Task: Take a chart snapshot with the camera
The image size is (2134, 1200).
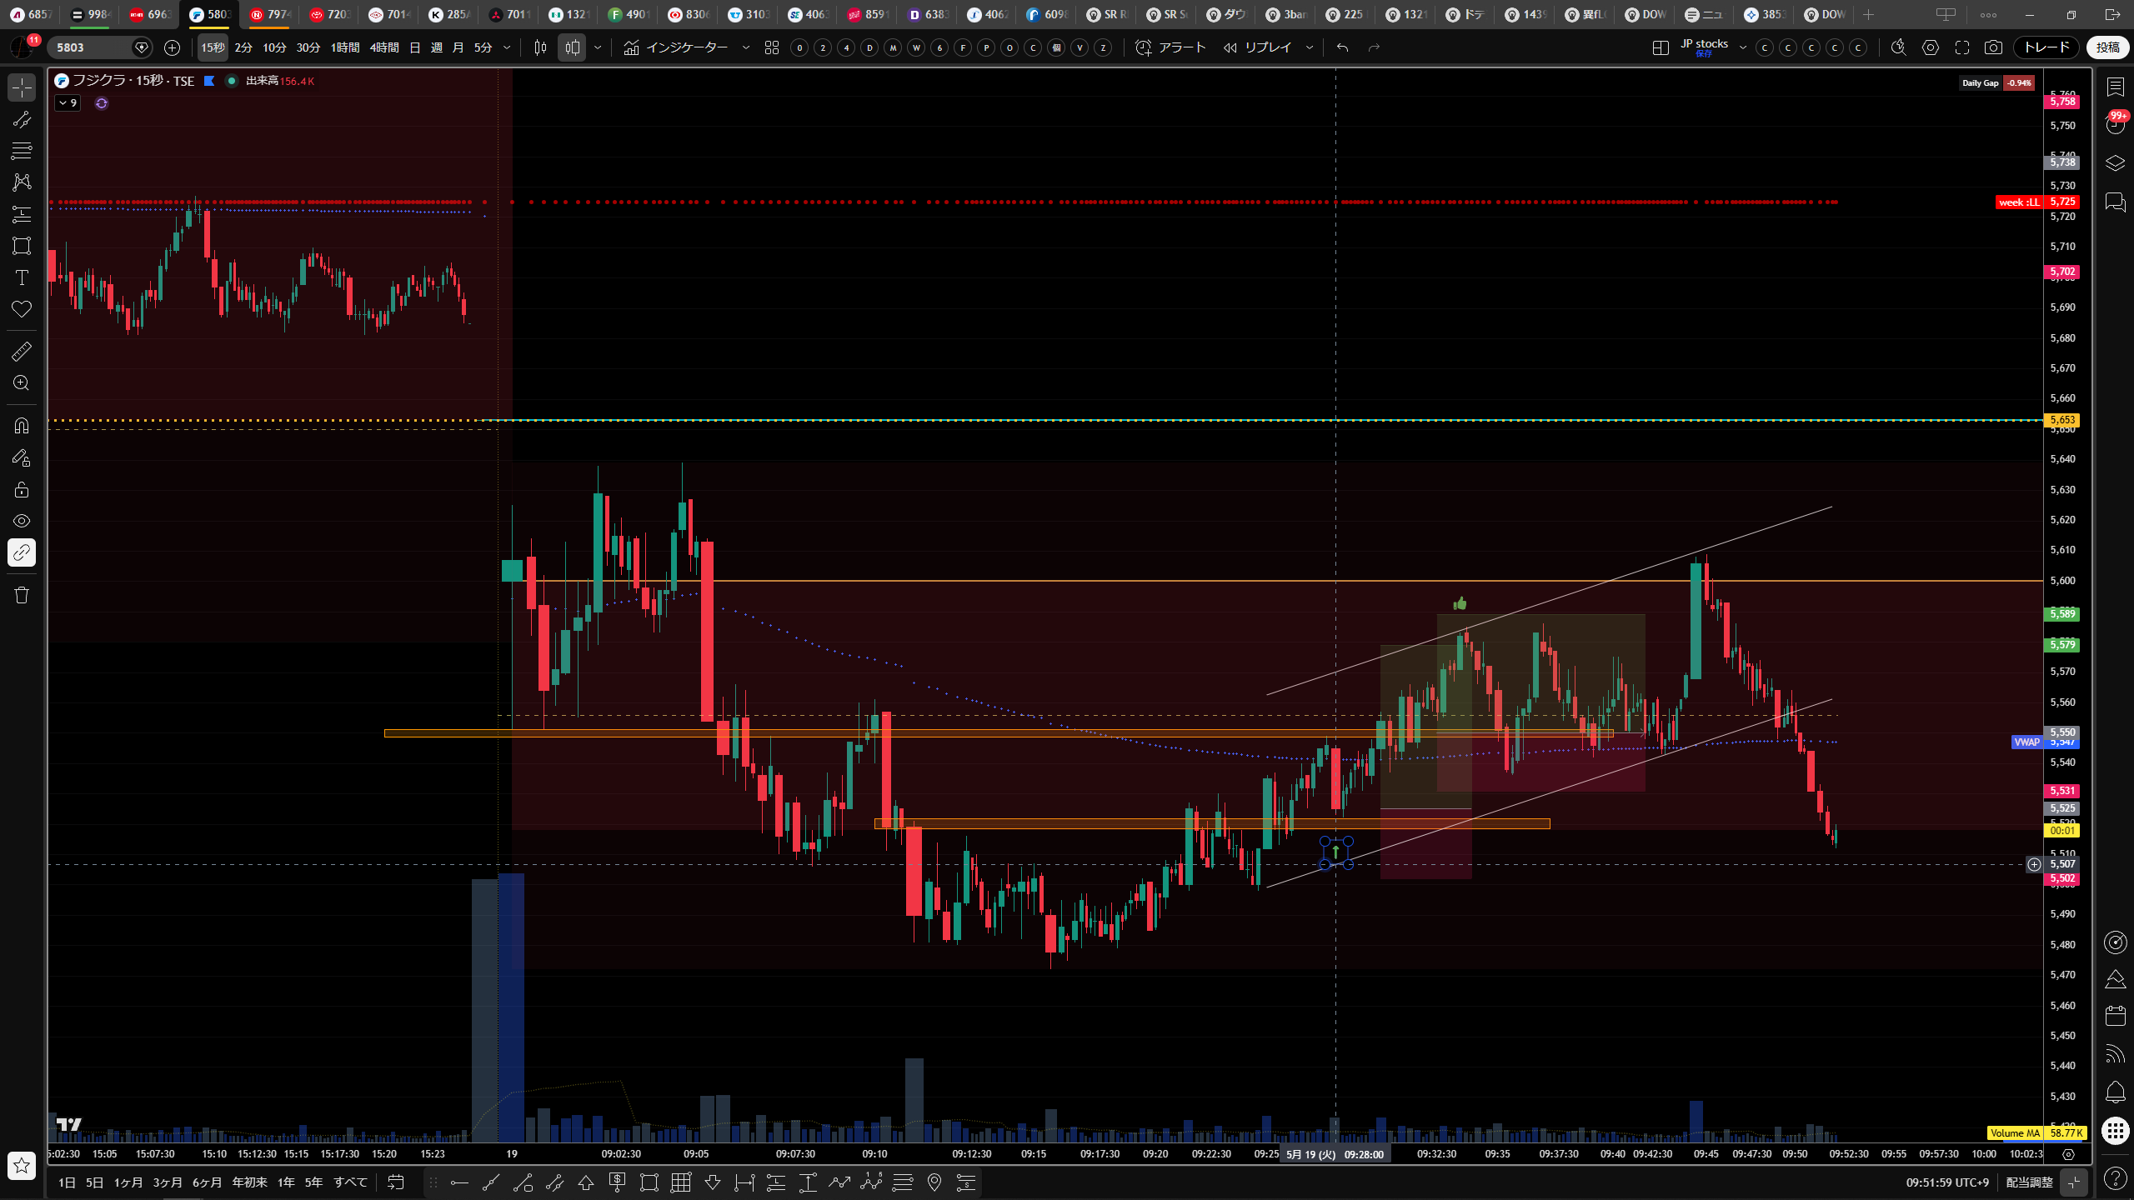Action: [1993, 47]
